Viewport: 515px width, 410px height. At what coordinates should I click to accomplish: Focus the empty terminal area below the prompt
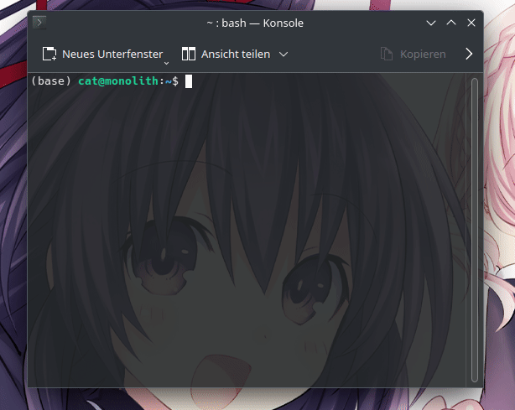click(252, 252)
